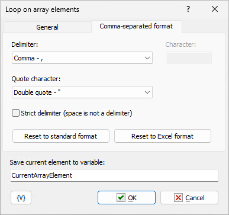Image resolution: width=229 pixels, height=215 pixels.
Task: Close the Loop on array elements dialog
Action: 215,9
